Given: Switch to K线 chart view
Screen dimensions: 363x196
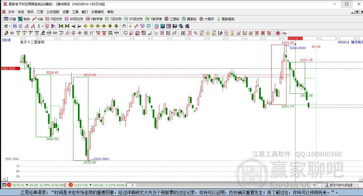Looking at the screenshot, I should pyautogui.click(x=38, y=19).
